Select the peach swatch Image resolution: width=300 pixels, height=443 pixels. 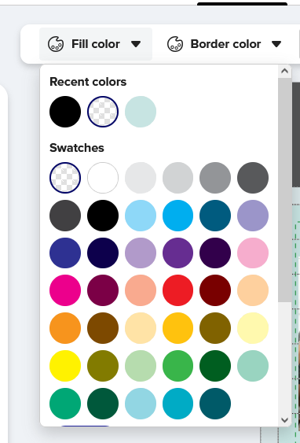[253, 290]
